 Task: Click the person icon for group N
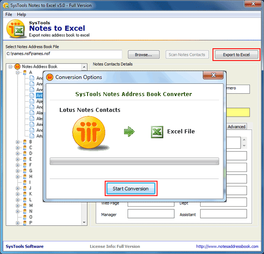pyautogui.click(x=25, y=211)
